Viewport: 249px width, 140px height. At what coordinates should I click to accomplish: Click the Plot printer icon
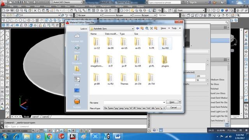(x=17, y=10)
